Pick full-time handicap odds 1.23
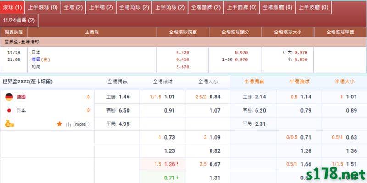This screenshot has width=367, height=183. click(x=169, y=151)
